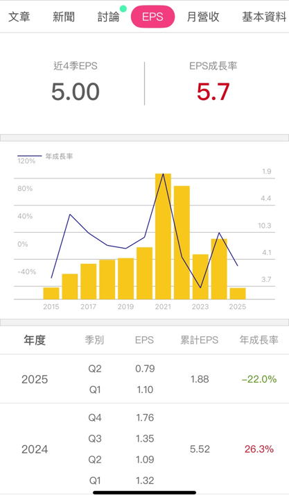Tap the 近4季EPS value 5.00
Viewport: 289px width, 500px height.
(76, 92)
